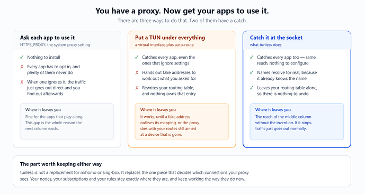Screen dimensions: 365x194
Task: Select the Ask each app to use it heading
Action: tap(47, 38)
